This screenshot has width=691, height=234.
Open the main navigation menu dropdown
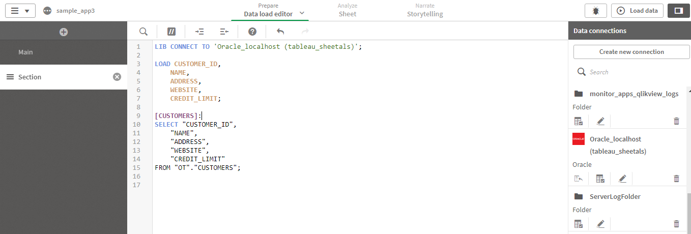20,11
